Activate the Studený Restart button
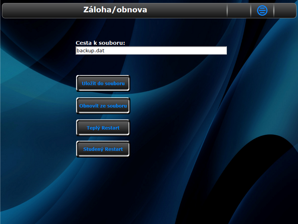Image resolution: width=298 pixels, height=224 pixels. pyautogui.click(x=103, y=149)
